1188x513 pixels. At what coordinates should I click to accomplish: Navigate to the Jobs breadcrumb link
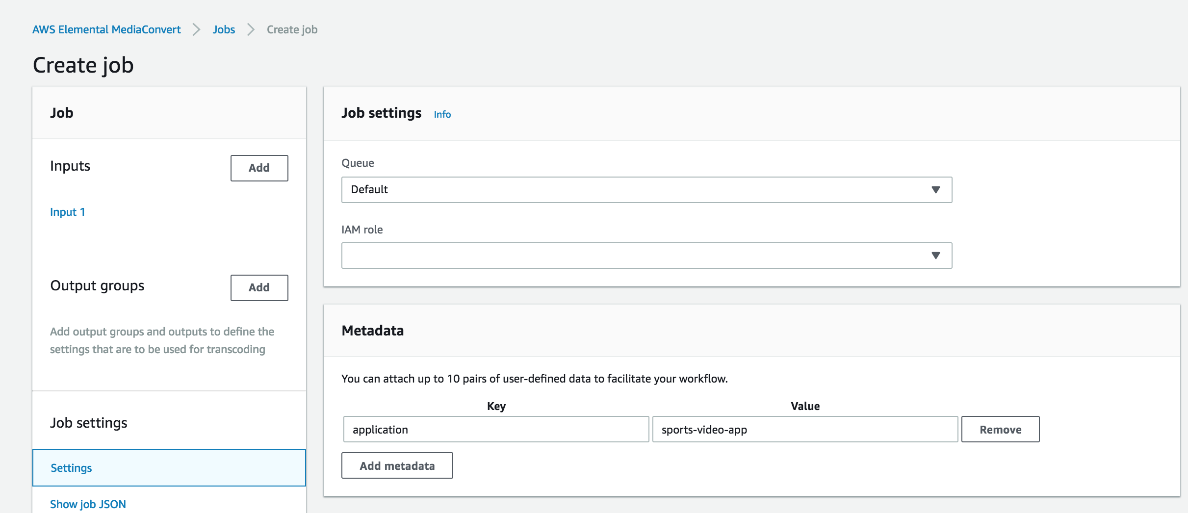pyautogui.click(x=224, y=29)
